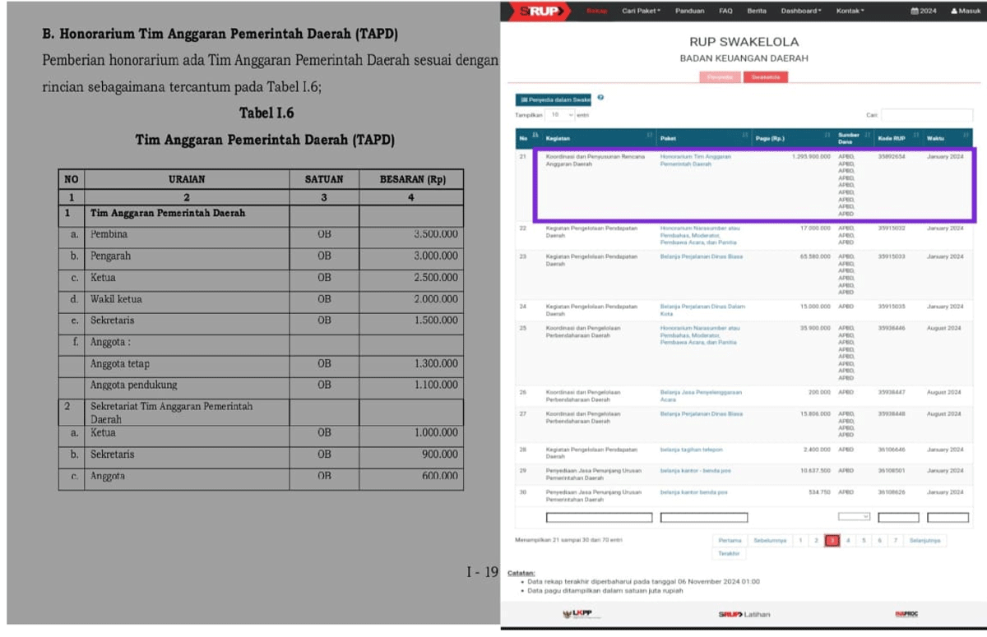The width and height of the screenshot is (987, 637).
Task: Go to page 2 of the table
Action: tap(816, 540)
